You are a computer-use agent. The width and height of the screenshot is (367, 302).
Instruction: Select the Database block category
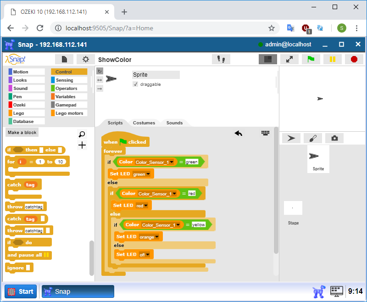tap(27, 121)
